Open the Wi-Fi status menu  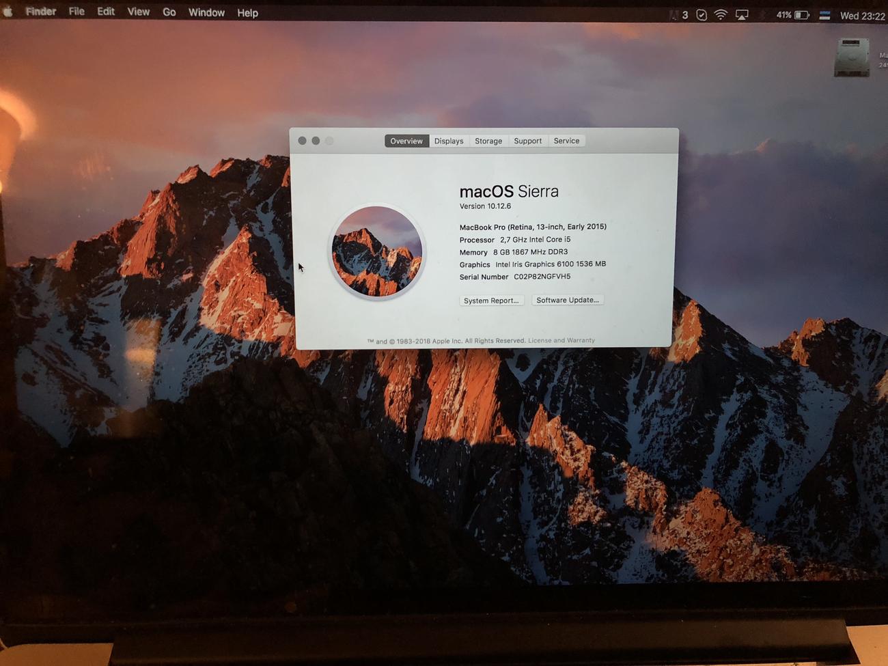click(x=721, y=15)
